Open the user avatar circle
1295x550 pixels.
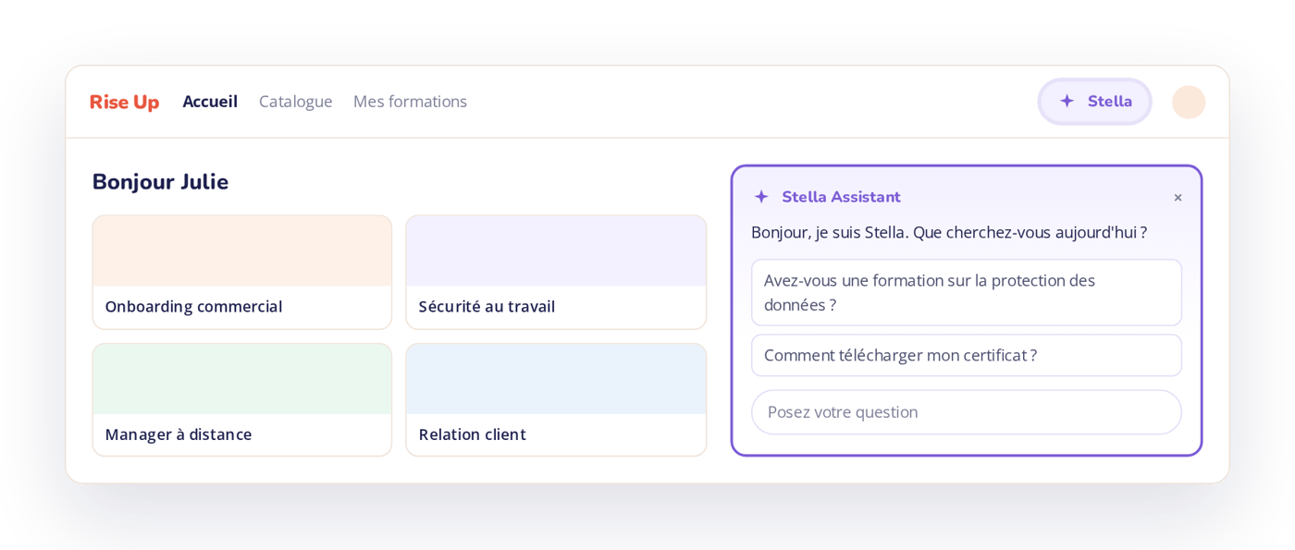click(x=1189, y=102)
